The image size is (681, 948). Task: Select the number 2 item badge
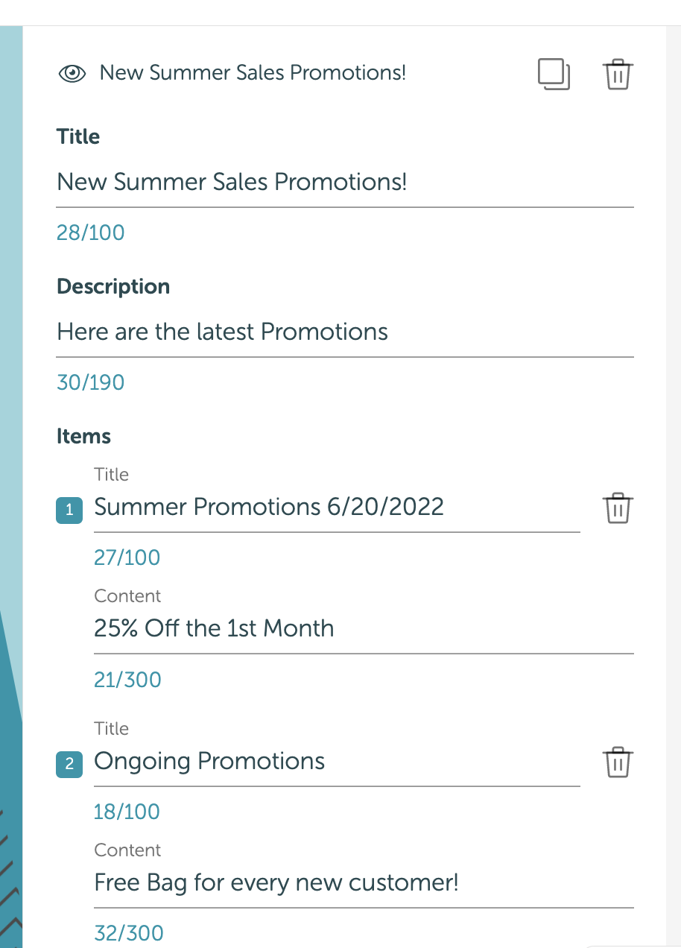click(x=69, y=764)
